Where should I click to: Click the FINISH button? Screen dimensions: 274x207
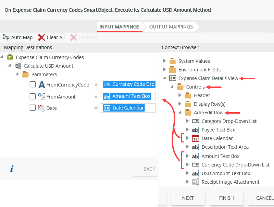[226, 198]
